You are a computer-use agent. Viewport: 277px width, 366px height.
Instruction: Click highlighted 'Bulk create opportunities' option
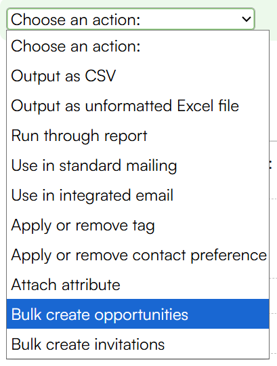coord(137,314)
